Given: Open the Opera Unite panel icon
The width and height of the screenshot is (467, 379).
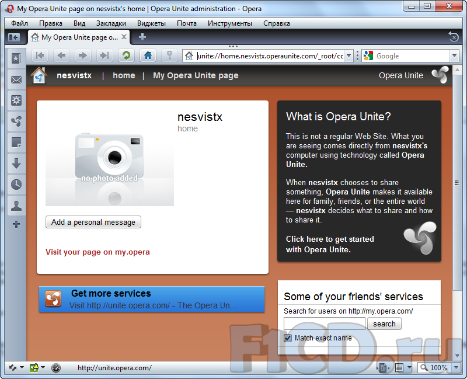Looking at the screenshot, I should point(16,121).
